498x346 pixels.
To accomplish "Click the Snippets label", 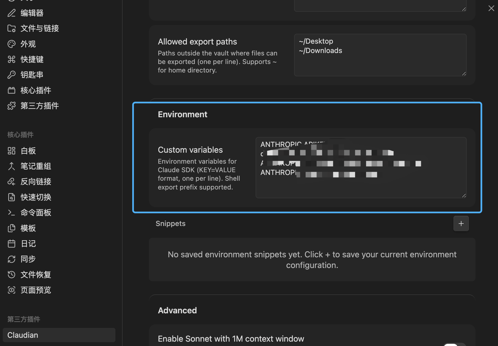I will (x=170, y=224).
